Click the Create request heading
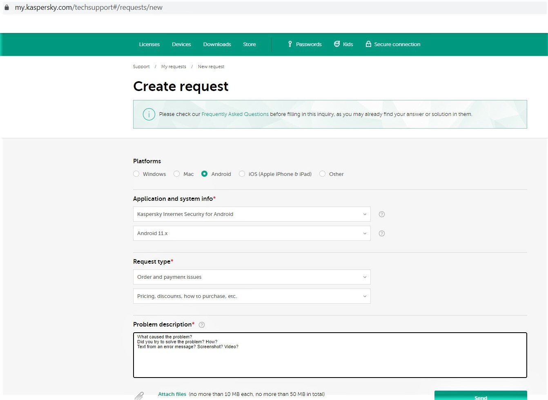The width and height of the screenshot is (548, 400). coord(181,87)
